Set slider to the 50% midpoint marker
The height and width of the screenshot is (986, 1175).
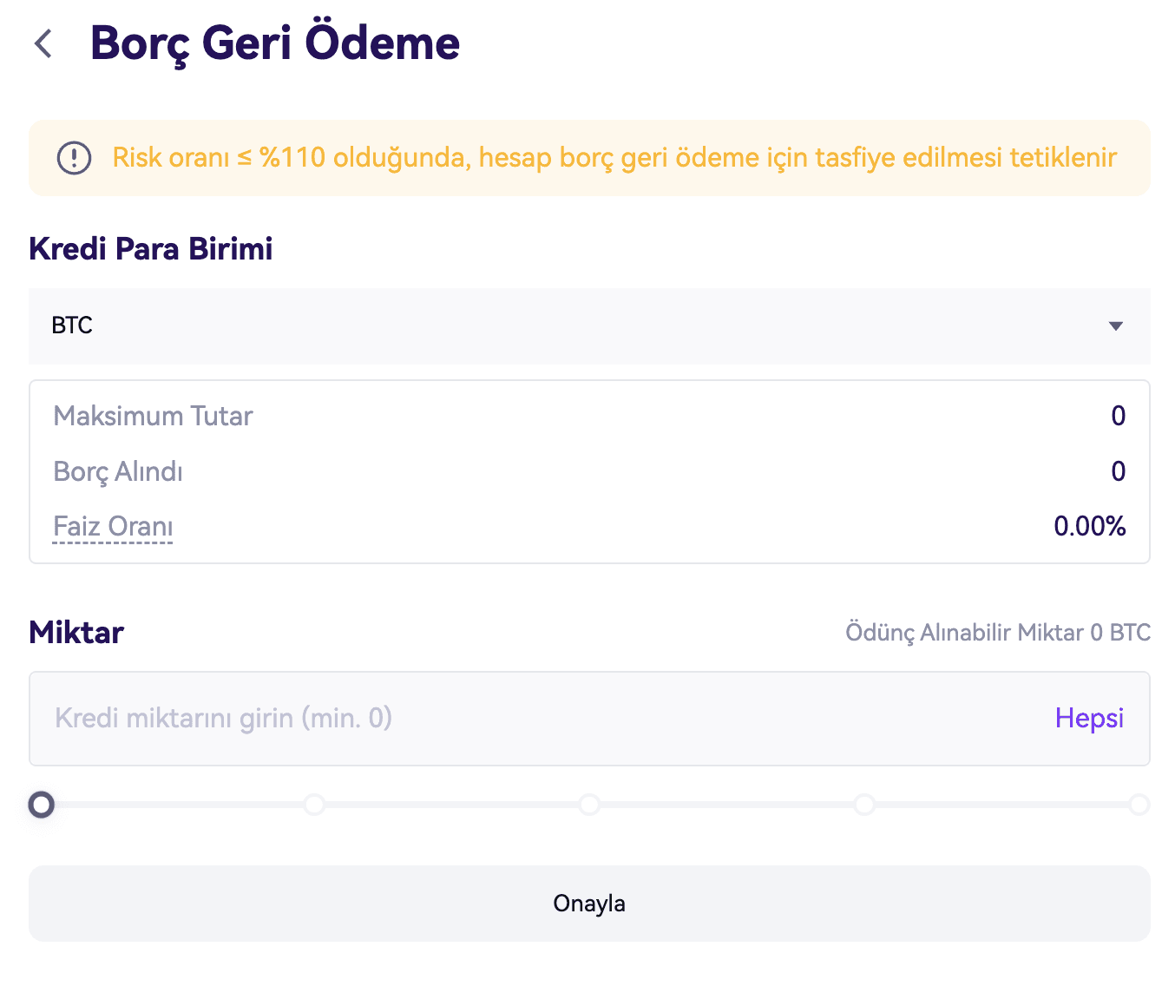589,805
